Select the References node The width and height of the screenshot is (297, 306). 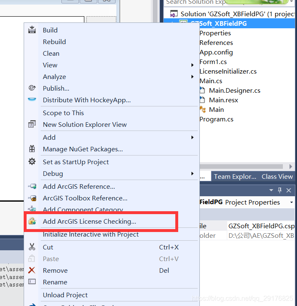[x=216, y=43]
